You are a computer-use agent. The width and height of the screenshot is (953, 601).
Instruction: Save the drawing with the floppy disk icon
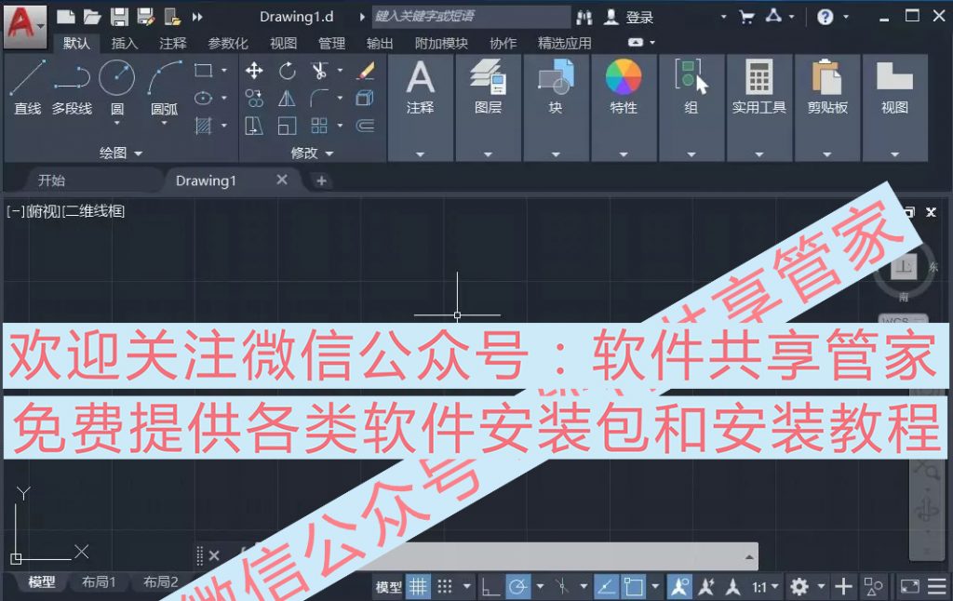[x=119, y=17]
